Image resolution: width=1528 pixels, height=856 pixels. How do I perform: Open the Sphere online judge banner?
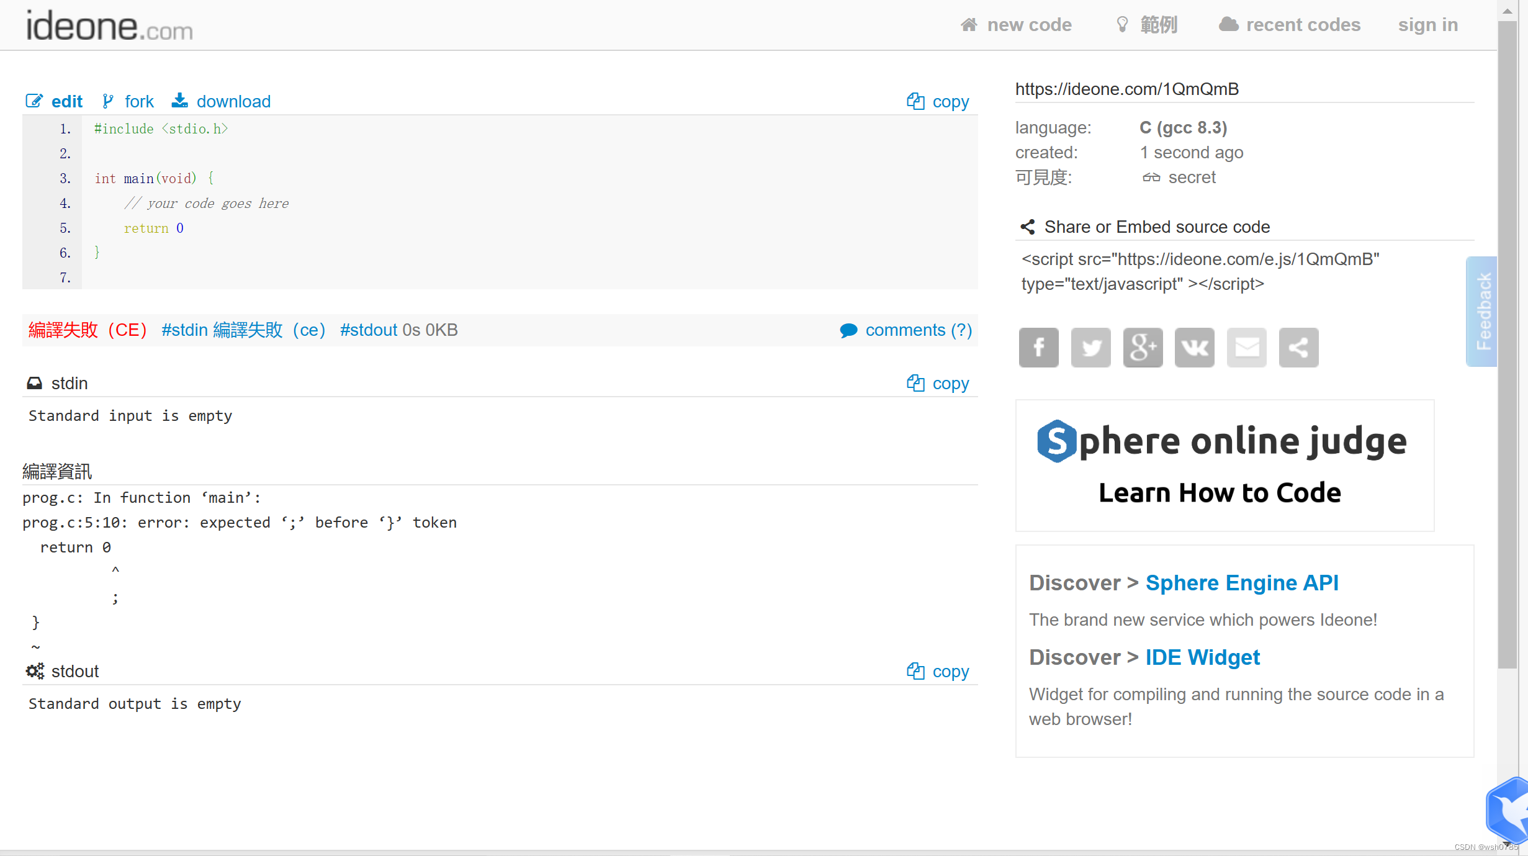(1225, 465)
